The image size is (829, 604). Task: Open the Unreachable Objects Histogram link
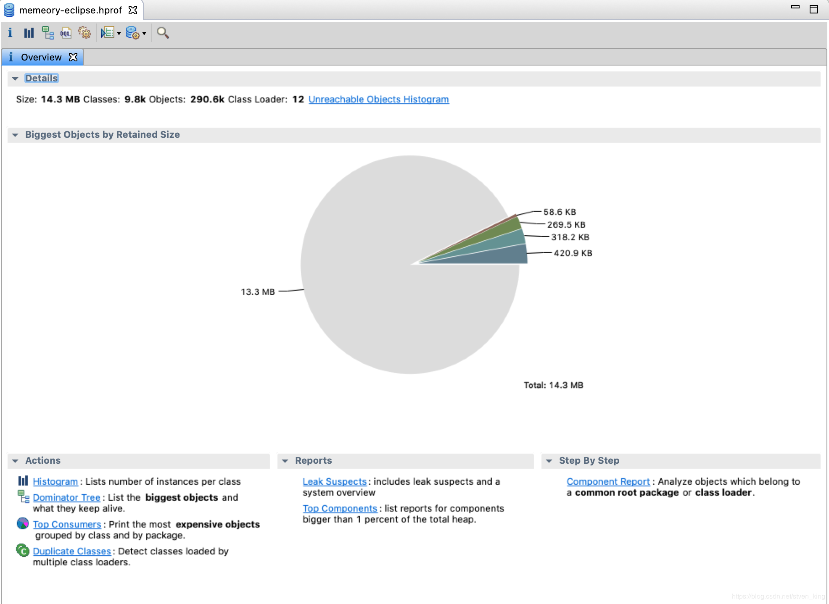(378, 100)
